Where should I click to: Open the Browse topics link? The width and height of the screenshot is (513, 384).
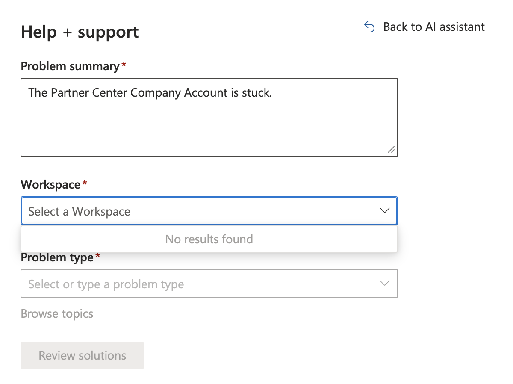57,314
